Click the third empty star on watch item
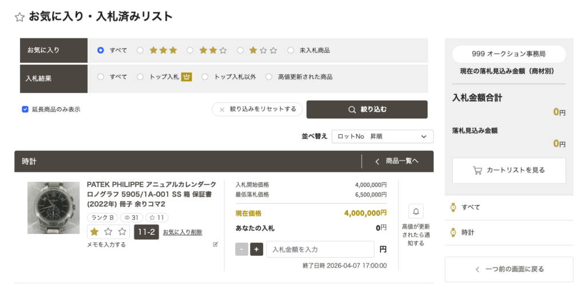The image size is (586, 292). [122, 232]
